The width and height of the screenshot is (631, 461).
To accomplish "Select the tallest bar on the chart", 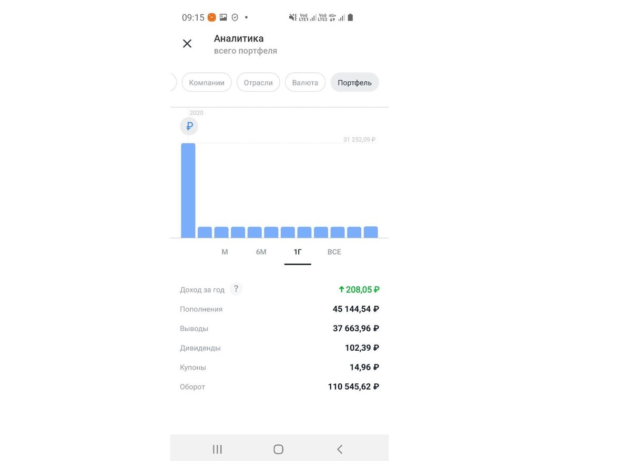I will tap(188, 189).
